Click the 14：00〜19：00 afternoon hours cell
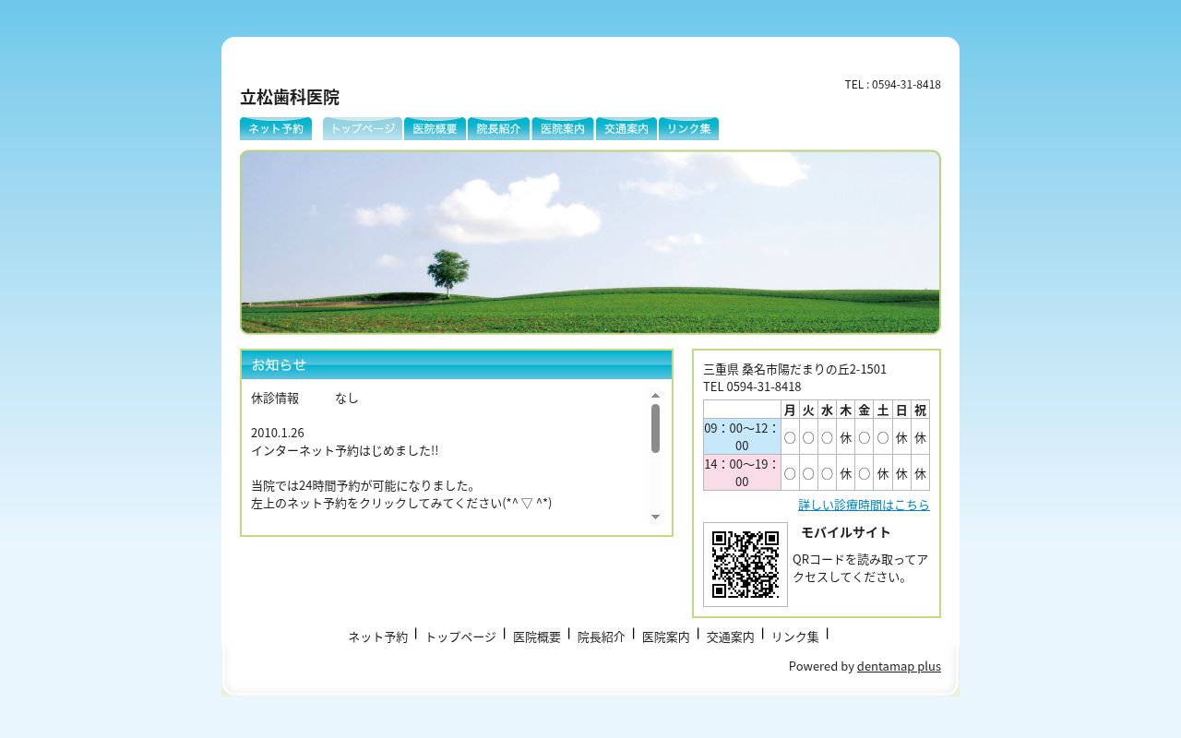Viewport: 1181px width, 738px height. click(x=742, y=472)
